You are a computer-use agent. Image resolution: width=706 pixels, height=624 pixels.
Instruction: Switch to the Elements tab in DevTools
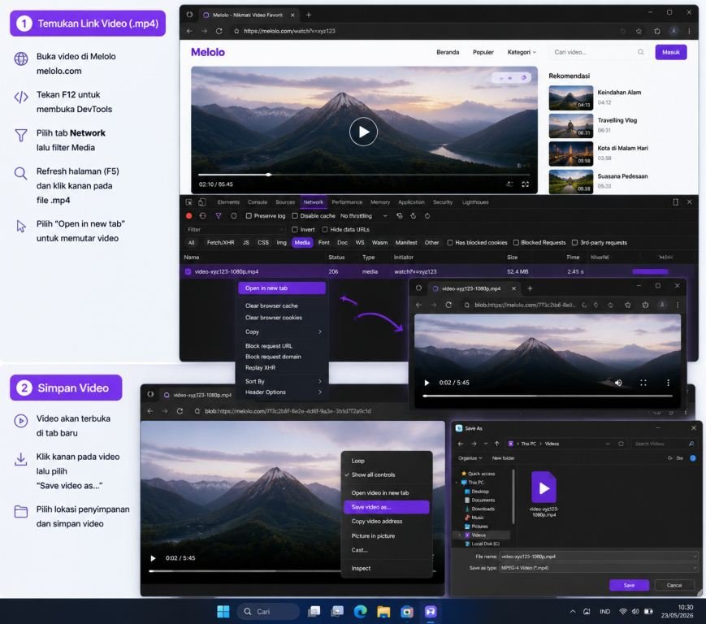point(228,202)
